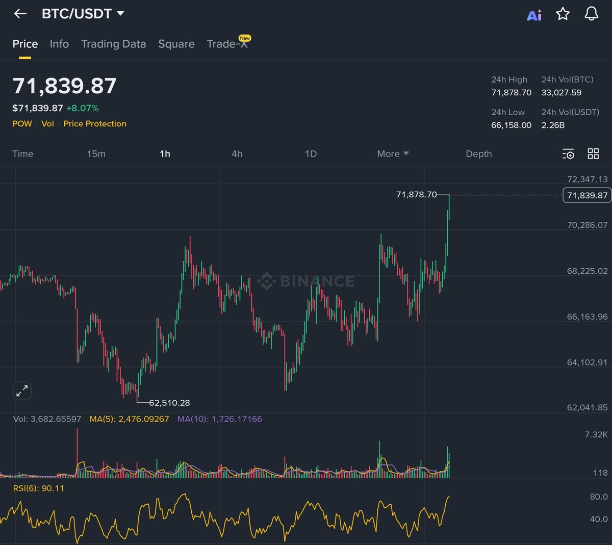Tap the 24h High value 71,878.70
612x545 pixels.
tap(511, 92)
